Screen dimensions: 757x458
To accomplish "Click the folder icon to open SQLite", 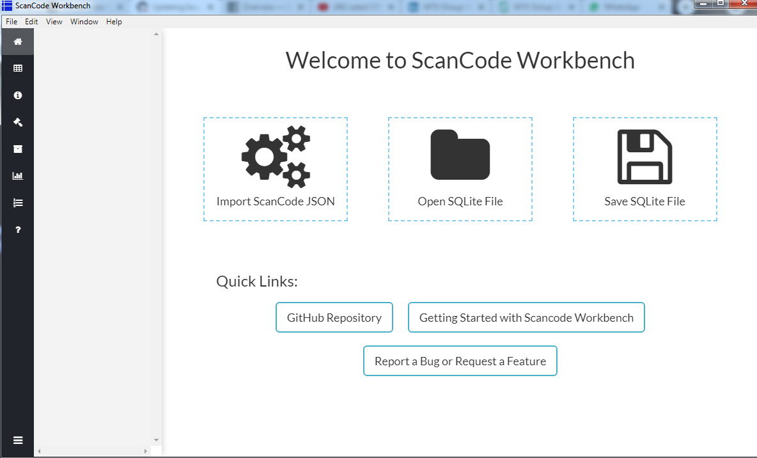I will click(x=460, y=155).
